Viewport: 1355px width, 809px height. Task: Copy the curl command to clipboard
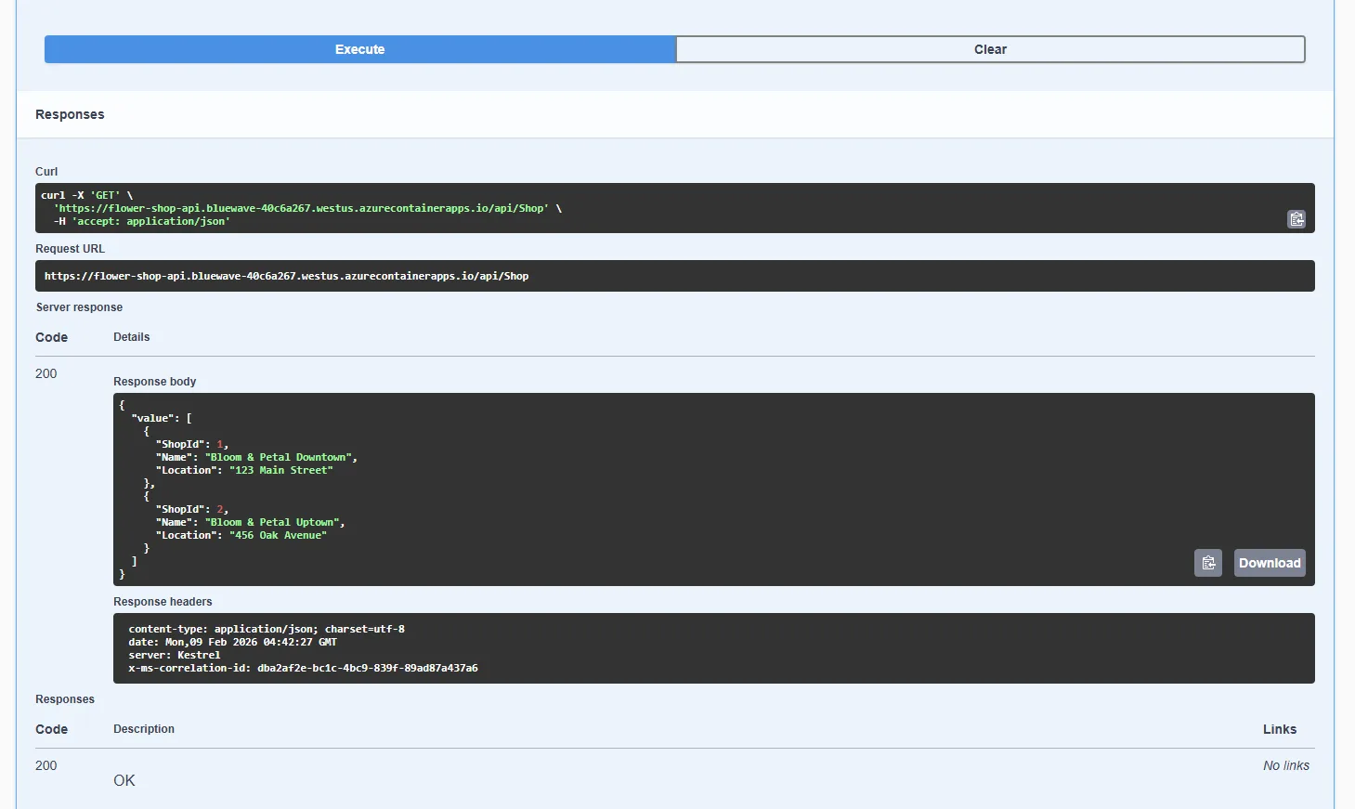(1296, 219)
